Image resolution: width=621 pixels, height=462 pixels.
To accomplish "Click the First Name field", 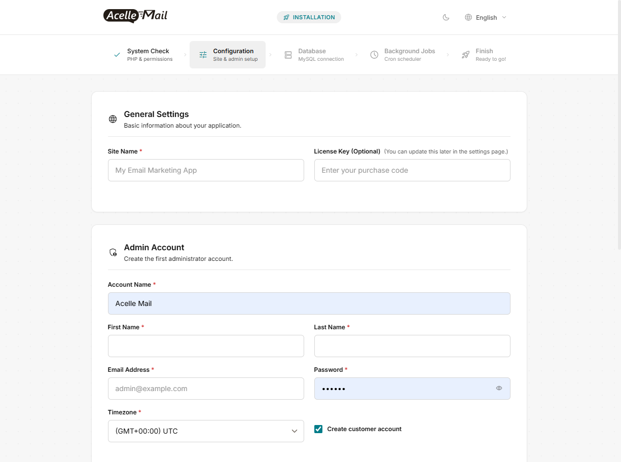I will tap(206, 346).
